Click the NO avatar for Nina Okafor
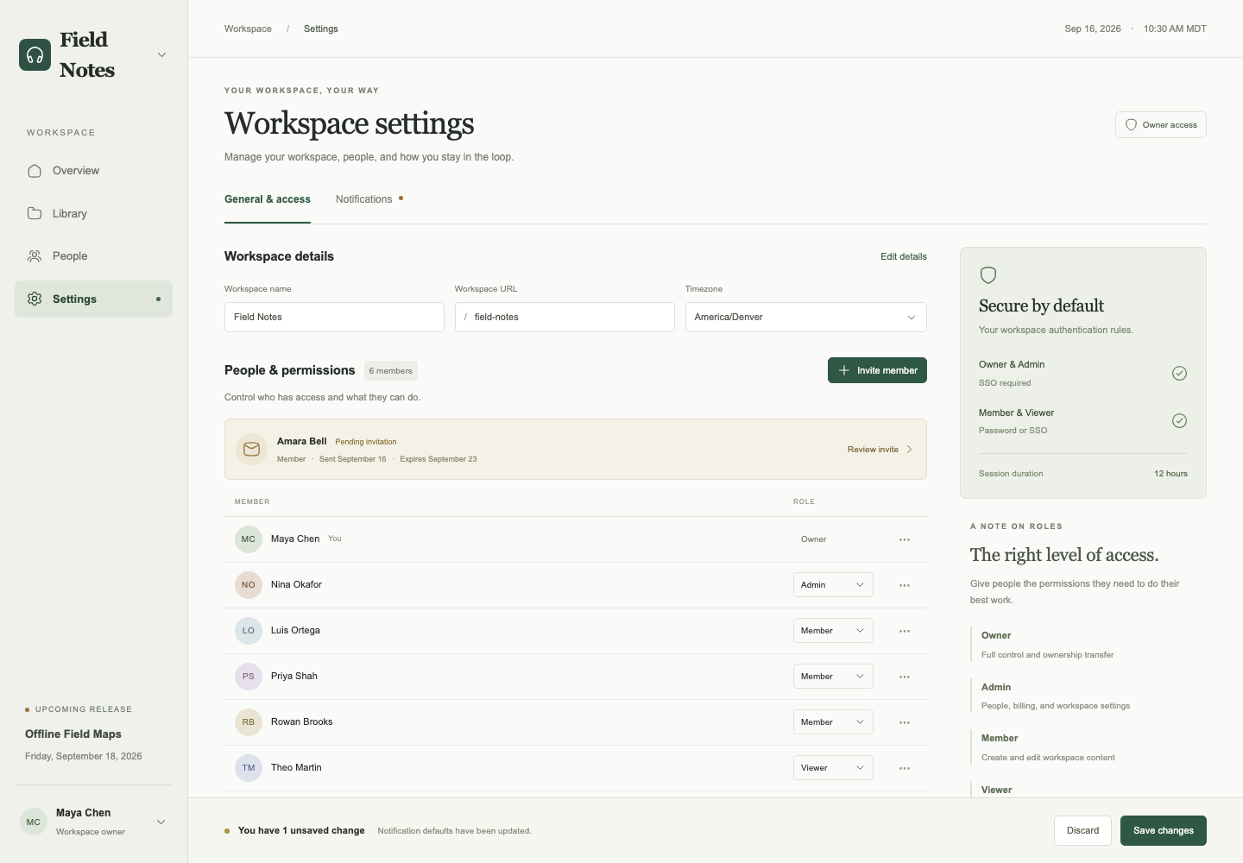The image size is (1243, 863). [x=249, y=585]
